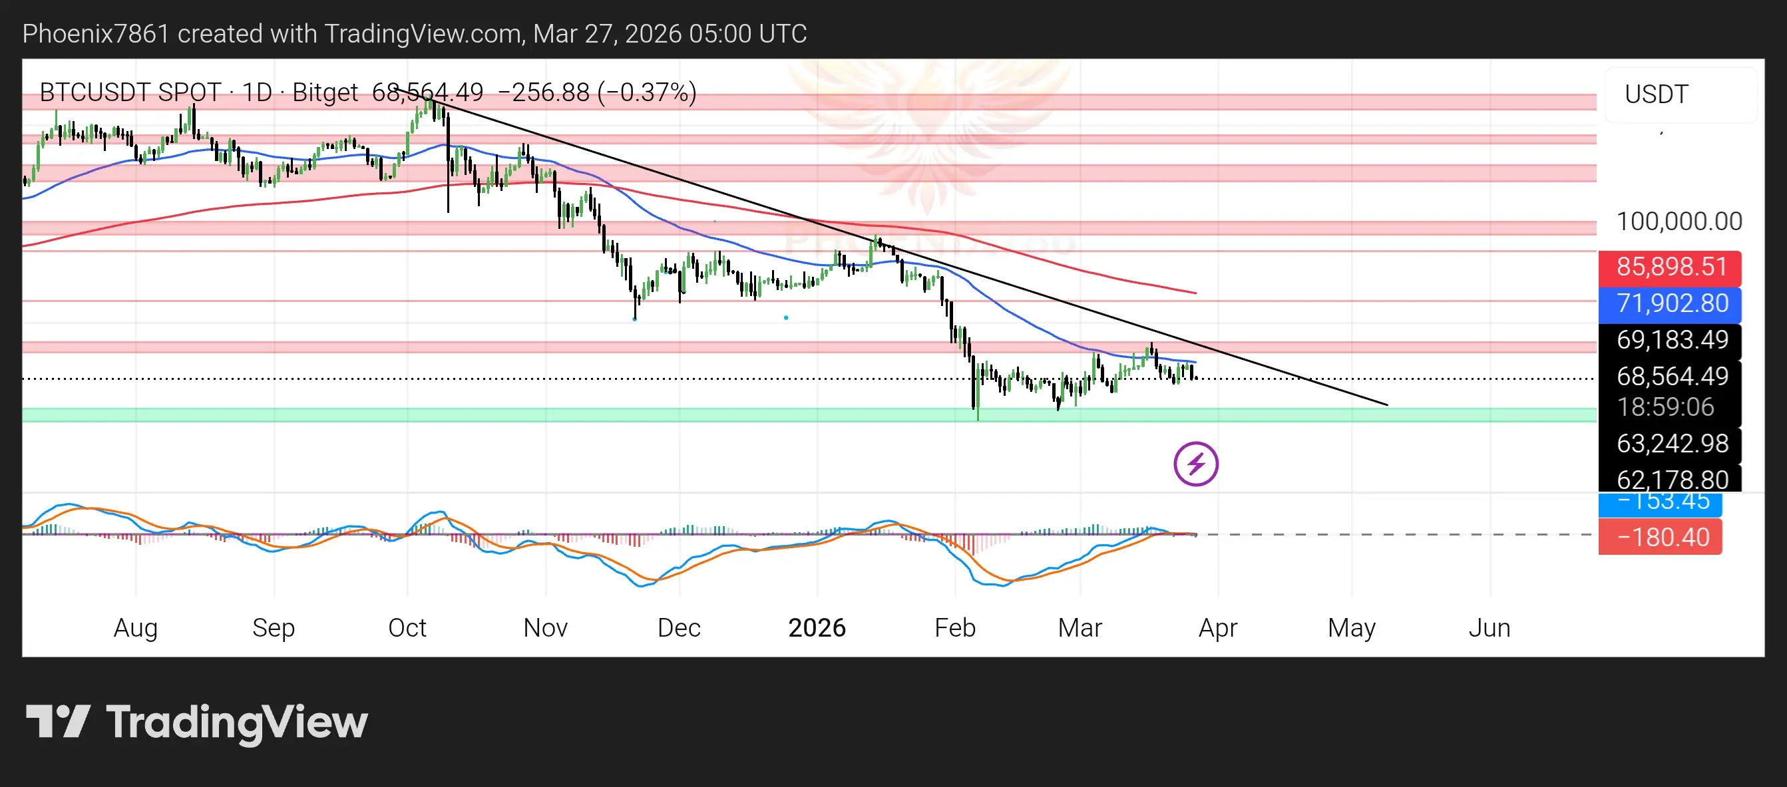Click the Phoenix7861 author caption text
This screenshot has width=1787, height=787.
[x=96, y=33]
